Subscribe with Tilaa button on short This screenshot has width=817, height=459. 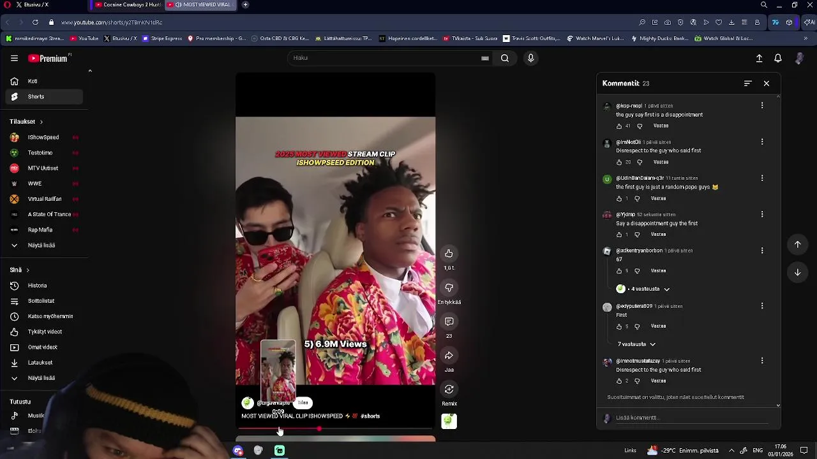click(303, 403)
